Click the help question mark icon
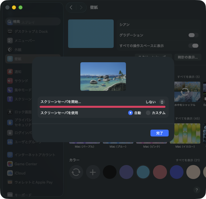This screenshot has height=199, width=206. tap(197, 190)
